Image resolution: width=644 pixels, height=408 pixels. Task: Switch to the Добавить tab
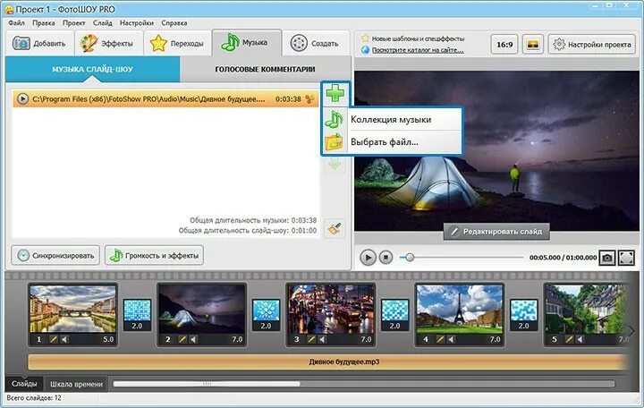pos(39,43)
